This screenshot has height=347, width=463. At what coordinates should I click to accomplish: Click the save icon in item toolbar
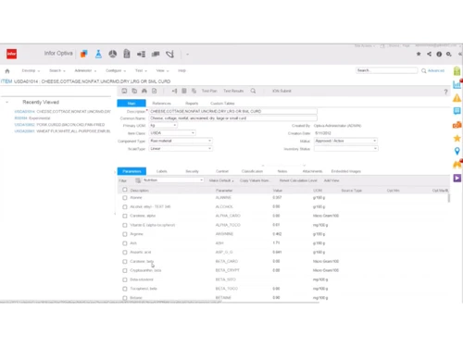pyautogui.click(x=124, y=91)
